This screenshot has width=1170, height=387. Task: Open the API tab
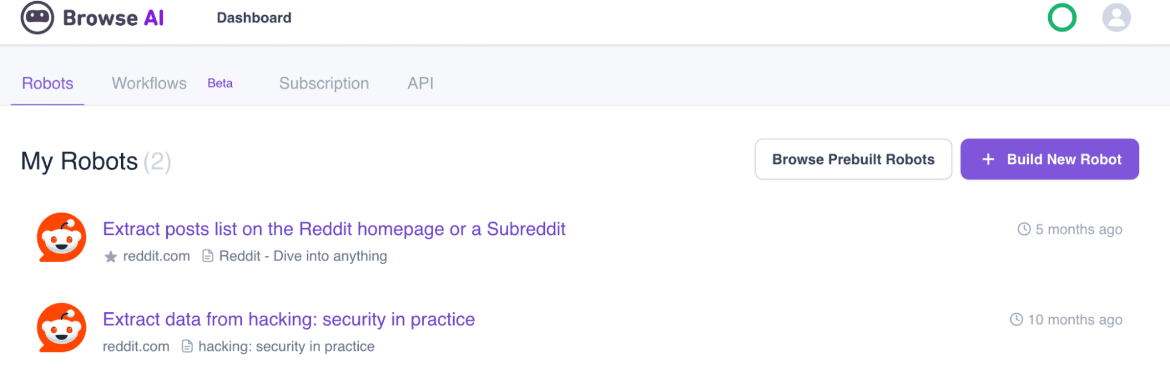click(x=420, y=83)
